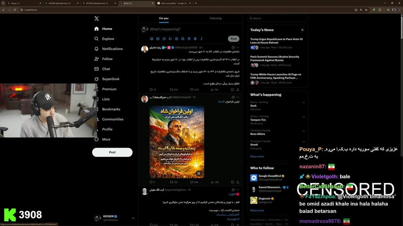
Task: Open a new browser tab
Action: pyautogui.click(x=196, y=3)
